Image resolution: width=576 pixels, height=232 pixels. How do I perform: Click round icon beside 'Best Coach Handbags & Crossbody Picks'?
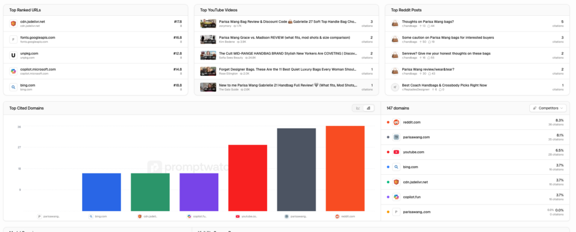395,88
